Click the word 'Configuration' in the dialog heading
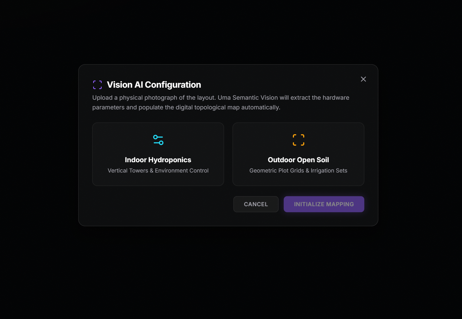The width and height of the screenshot is (462, 319). point(173,85)
